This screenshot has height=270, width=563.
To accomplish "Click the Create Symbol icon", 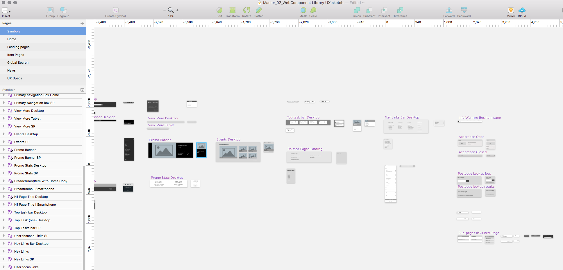I will coord(115,10).
